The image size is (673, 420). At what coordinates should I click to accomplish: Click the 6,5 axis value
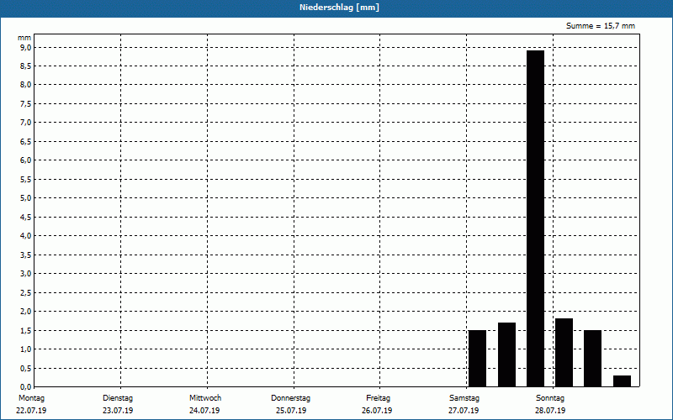[x=26, y=141]
